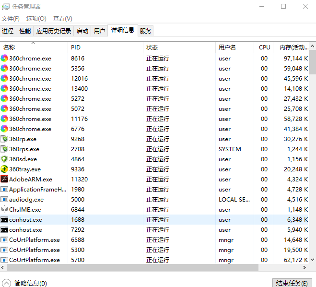Click the audiodg.exe process icon
Viewport: 316px width, 287px height.
pos(4,200)
